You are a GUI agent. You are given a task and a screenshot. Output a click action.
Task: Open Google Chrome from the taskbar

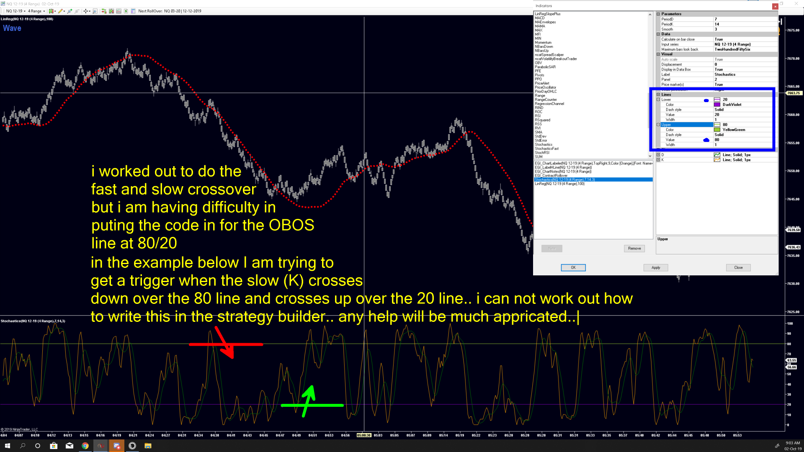point(85,446)
